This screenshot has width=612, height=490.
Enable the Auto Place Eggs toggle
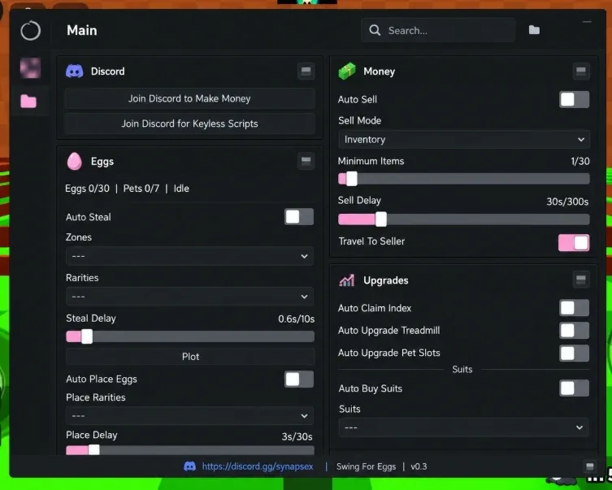pyautogui.click(x=299, y=379)
